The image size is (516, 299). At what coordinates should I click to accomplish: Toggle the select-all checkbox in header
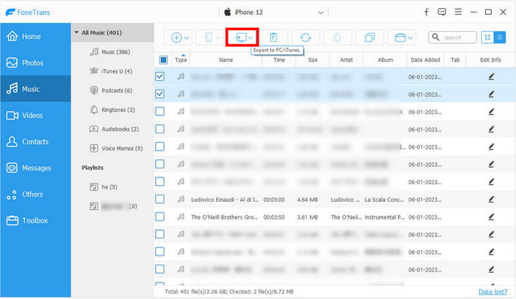click(x=163, y=60)
